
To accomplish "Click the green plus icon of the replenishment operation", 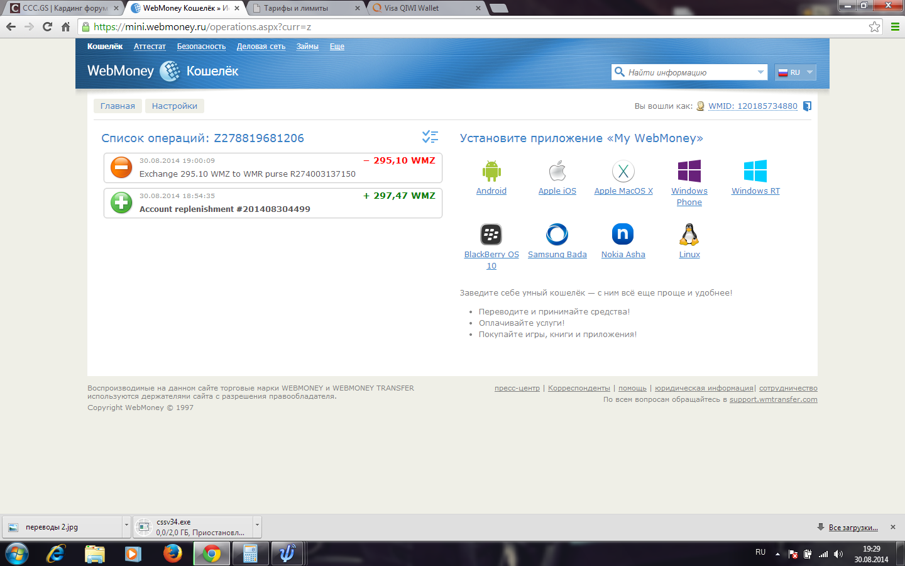I will (121, 203).
